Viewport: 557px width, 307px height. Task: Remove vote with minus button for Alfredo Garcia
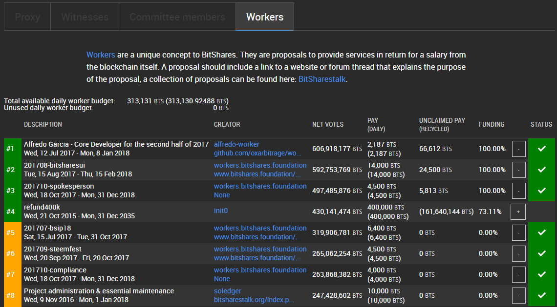[518, 149]
